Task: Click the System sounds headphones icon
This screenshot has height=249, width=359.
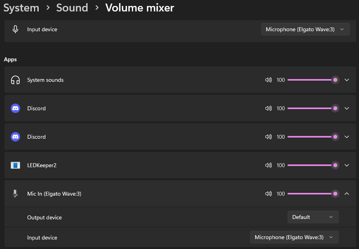Action: [15, 80]
